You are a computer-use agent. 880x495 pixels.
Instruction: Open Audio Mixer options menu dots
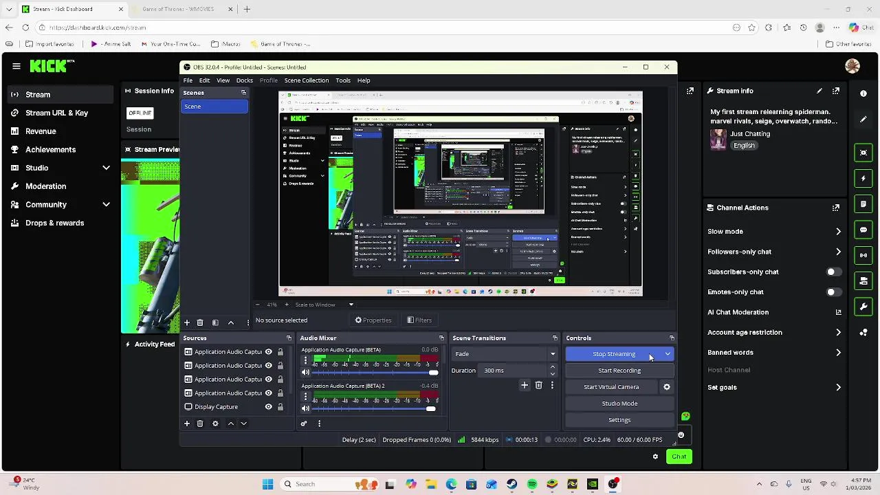coord(319,423)
